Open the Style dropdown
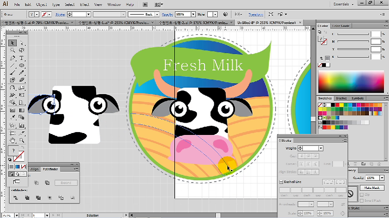Viewport: 389px width, 218px height. [215, 15]
